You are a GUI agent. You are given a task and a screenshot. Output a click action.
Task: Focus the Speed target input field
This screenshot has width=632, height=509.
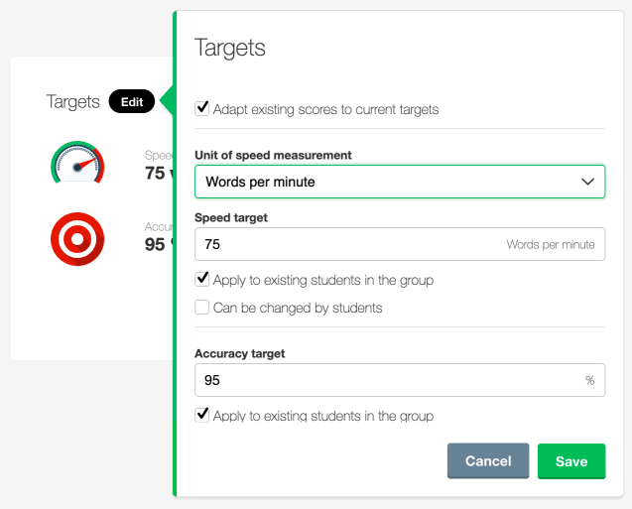347,244
